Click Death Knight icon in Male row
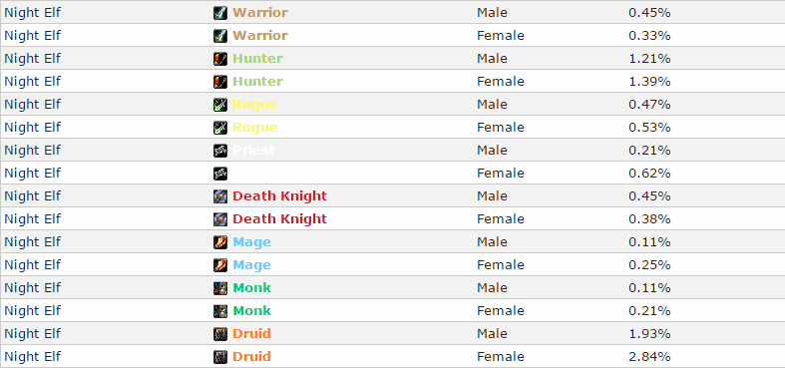785x368 pixels. pos(220,196)
